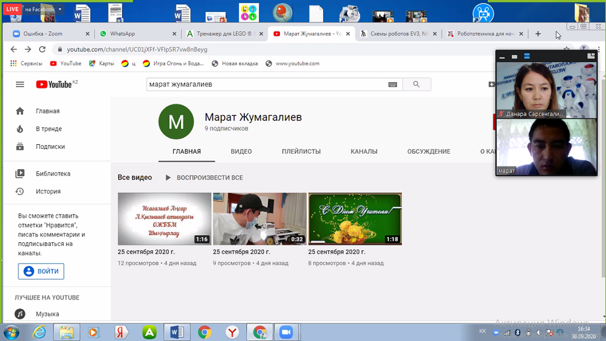Click the channel avatar with letter M
Viewport: 606px width, 341px height.
pos(176,122)
